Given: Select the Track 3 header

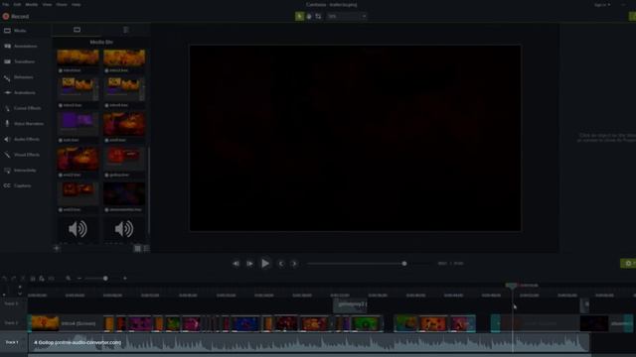Looking at the screenshot, I should pos(11,303).
